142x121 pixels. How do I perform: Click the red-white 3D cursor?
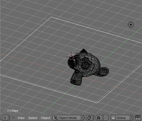tap(71, 57)
